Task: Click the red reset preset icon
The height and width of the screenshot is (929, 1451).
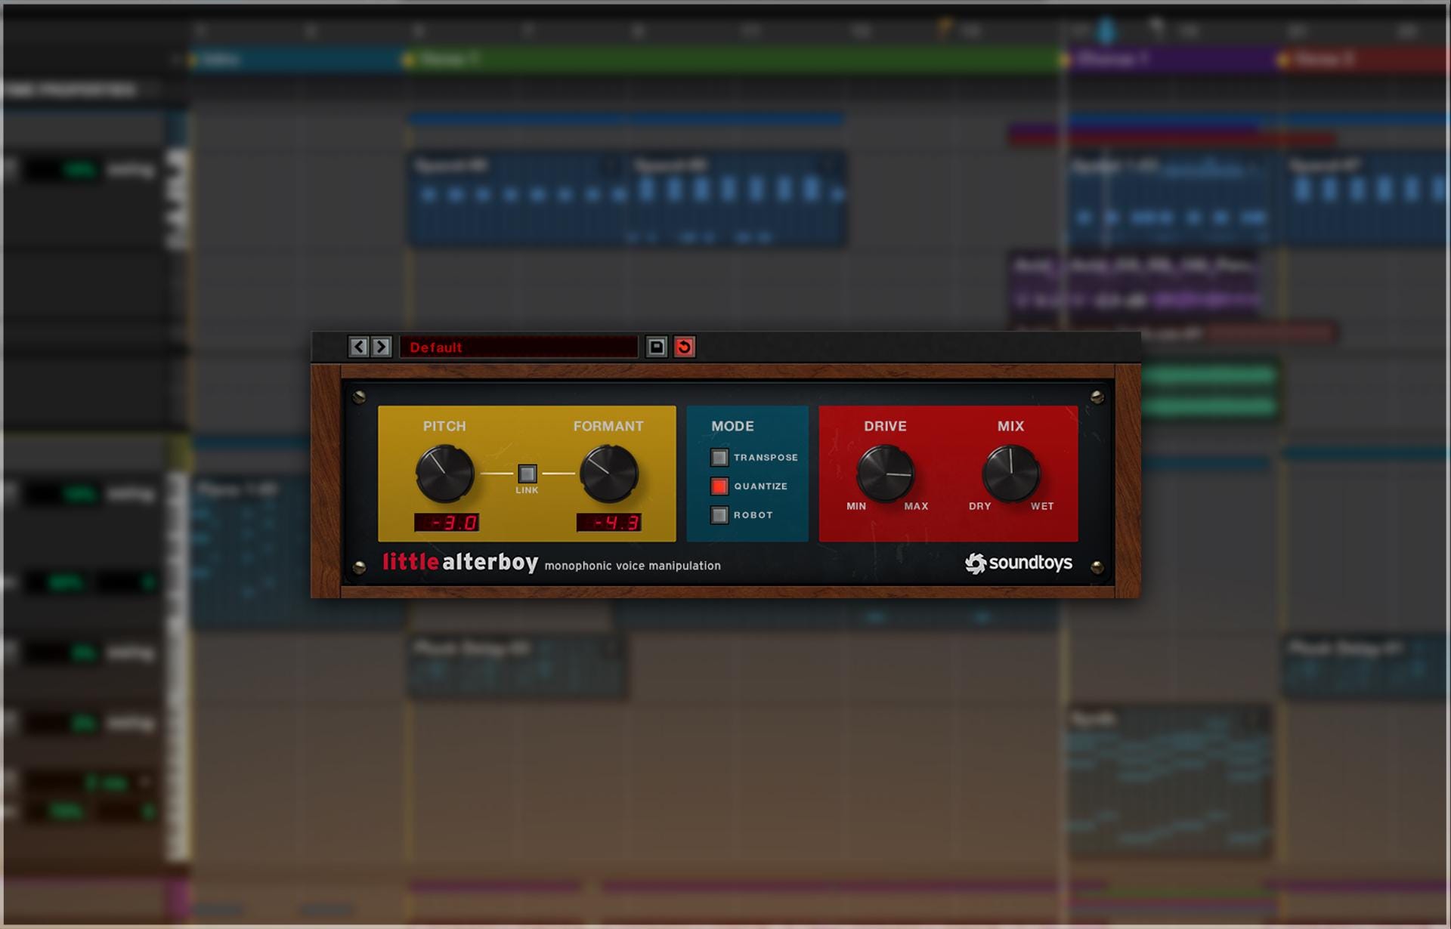Action: coord(684,347)
